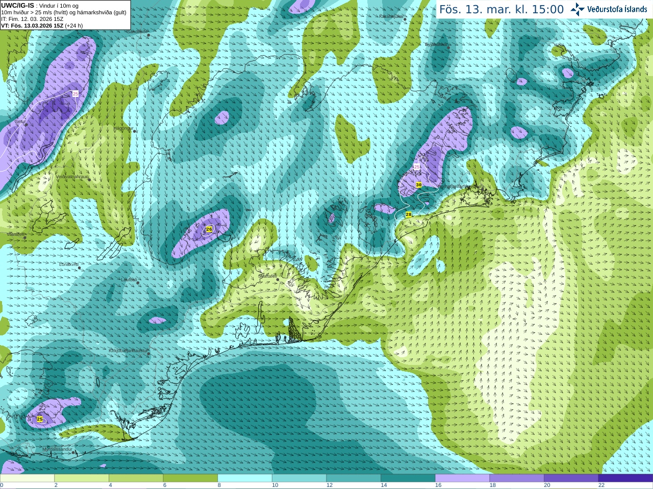Click the UWC/IG-IS model title line
Viewport: 653px width, 489px height.
click(x=40, y=6)
